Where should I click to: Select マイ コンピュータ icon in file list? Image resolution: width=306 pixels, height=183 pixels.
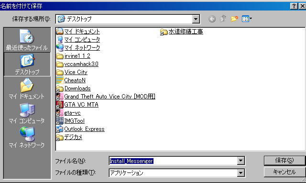pos(60,40)
